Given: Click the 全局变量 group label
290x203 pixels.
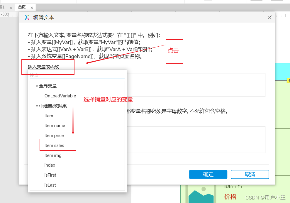Looking at the screenshot, I should (x=48, y=86).
